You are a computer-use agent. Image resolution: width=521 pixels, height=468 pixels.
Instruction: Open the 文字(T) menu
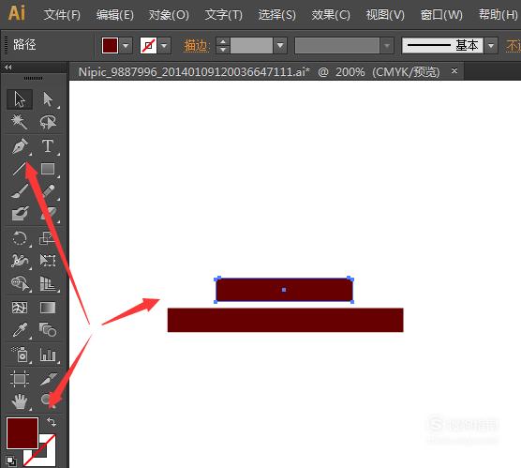(223, 15)
